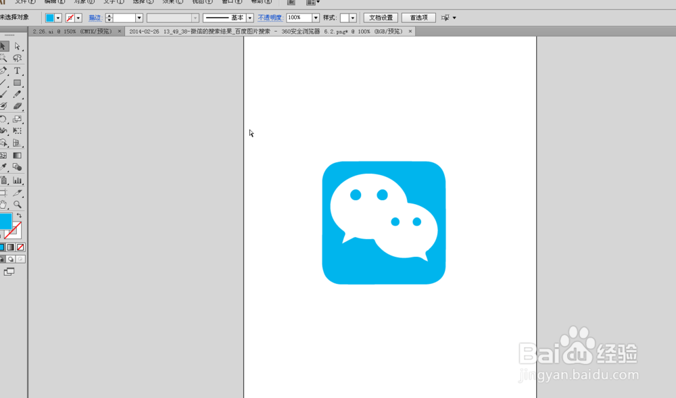Select the Blob Brush tool

click(x=4, y=106)
